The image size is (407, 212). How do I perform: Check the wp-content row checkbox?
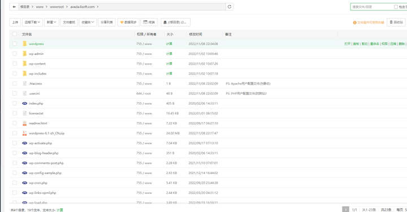pyautogui.click(x=15, y=63)
